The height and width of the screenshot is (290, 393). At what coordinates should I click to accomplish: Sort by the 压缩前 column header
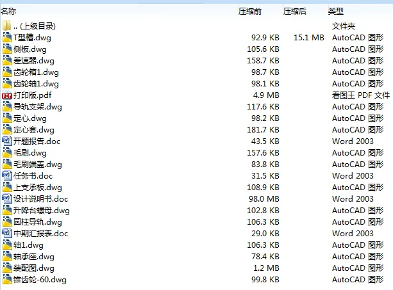[x=250, y=11]
